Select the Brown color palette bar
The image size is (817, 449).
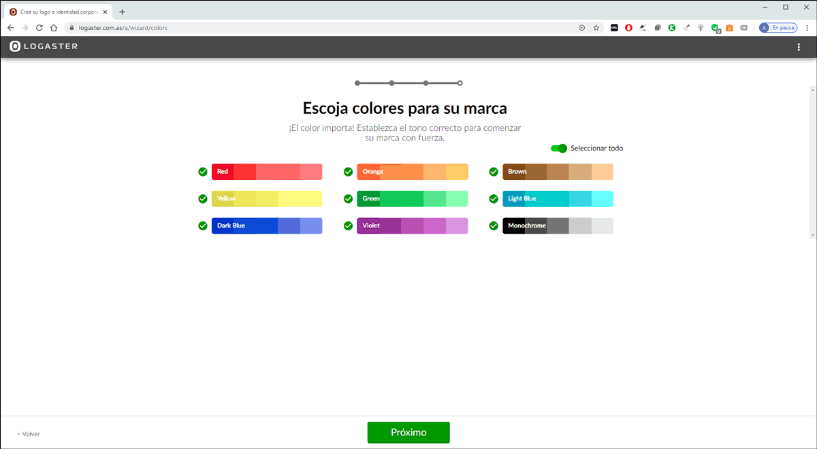tap(558, 172)
